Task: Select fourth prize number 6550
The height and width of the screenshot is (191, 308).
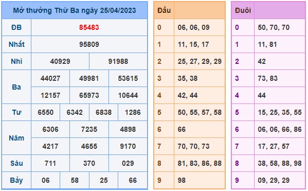Action: click(46, 112)
